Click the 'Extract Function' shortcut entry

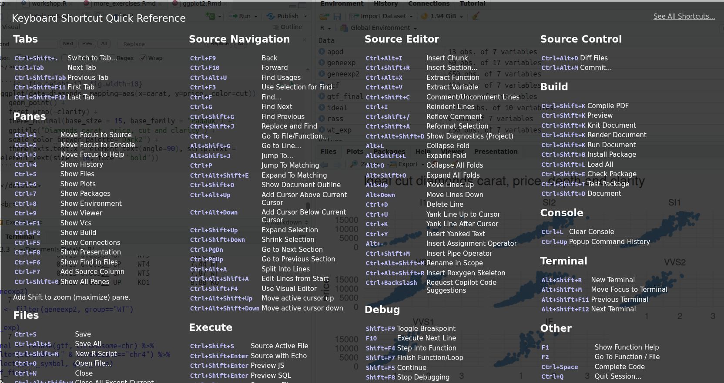[452, 77]
